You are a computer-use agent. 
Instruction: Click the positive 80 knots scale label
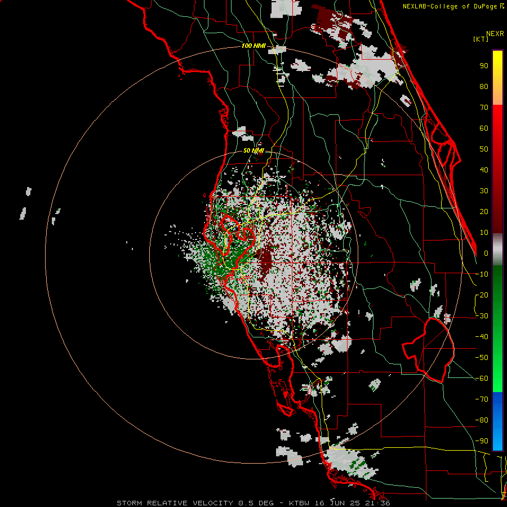484,87
